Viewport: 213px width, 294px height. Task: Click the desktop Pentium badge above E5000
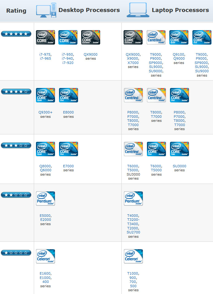(x=45, y=198)
